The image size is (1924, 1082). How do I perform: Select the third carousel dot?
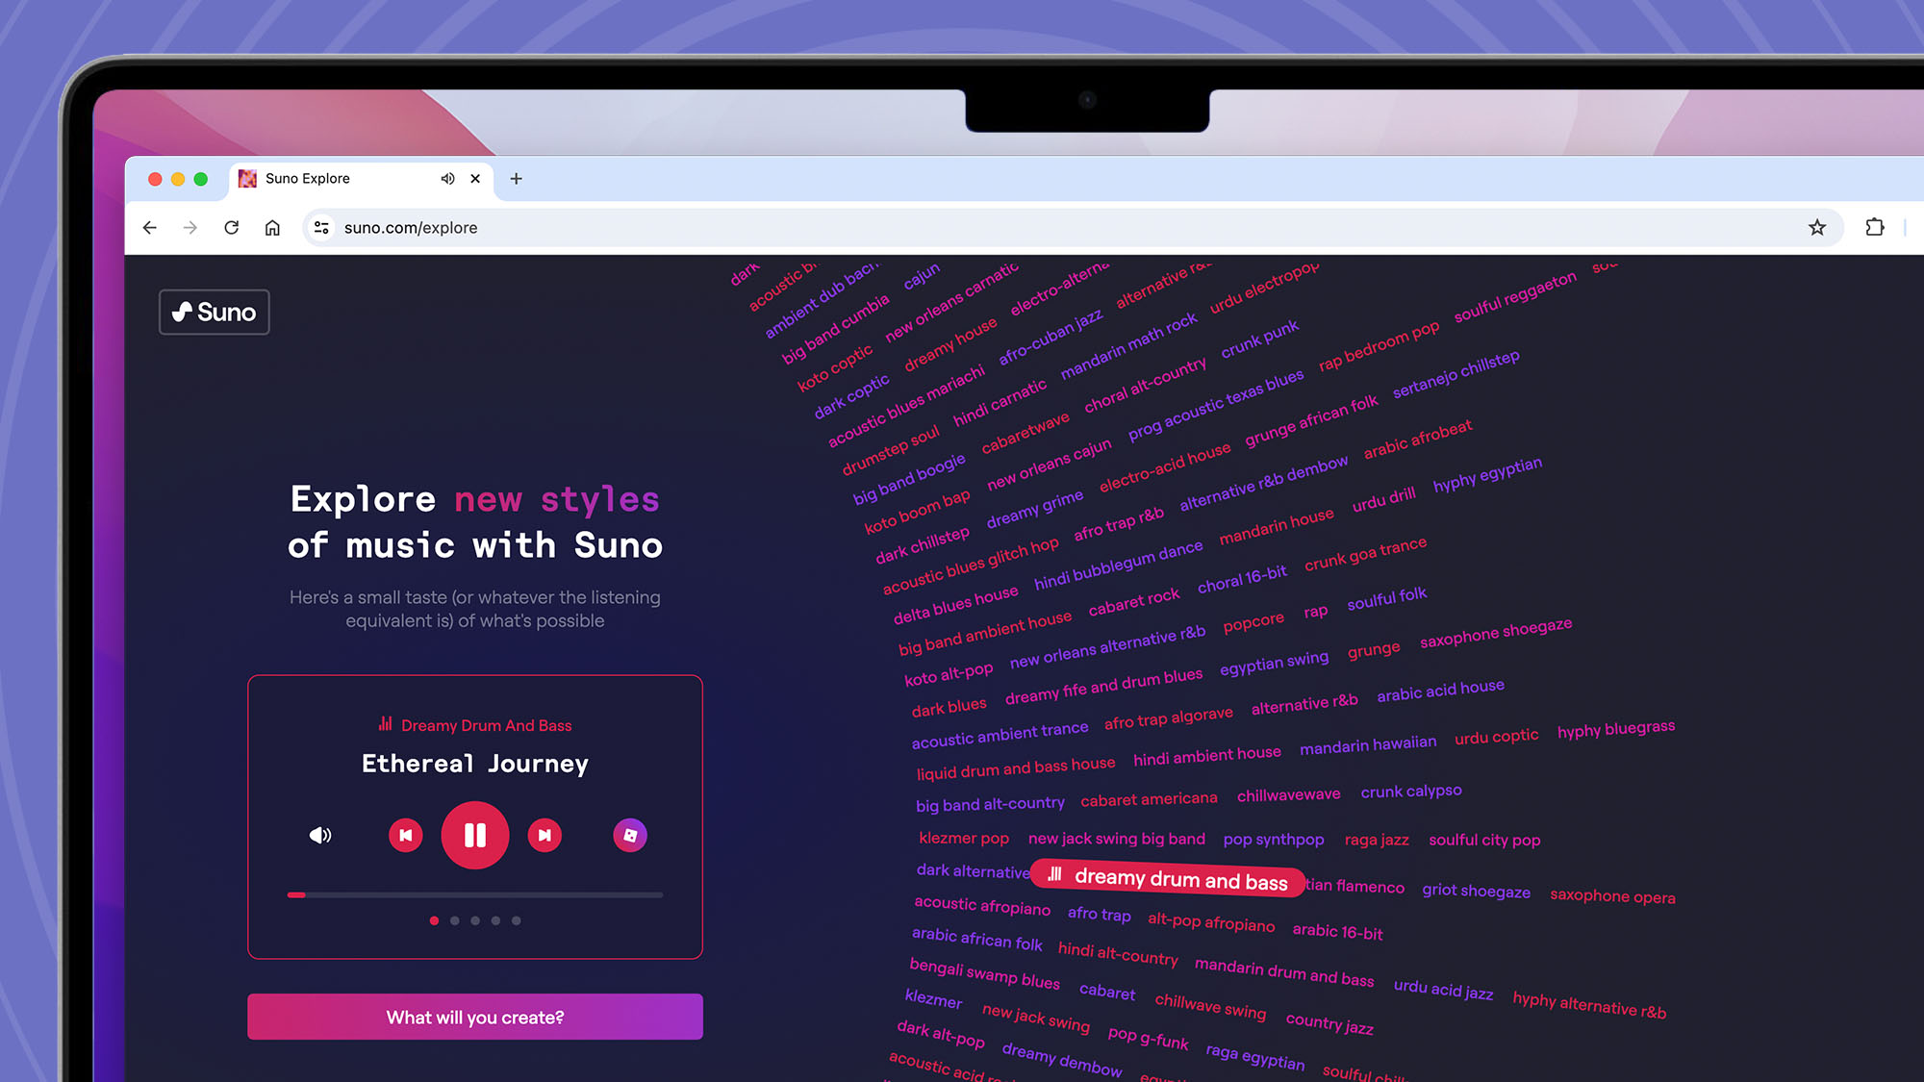pyautogui.click(x=475, y=920)
